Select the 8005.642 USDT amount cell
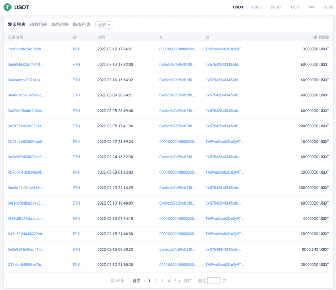The image size is (336, 290). (x=316, y=249)
